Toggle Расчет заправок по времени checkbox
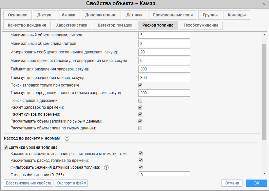 click(140, 107)
